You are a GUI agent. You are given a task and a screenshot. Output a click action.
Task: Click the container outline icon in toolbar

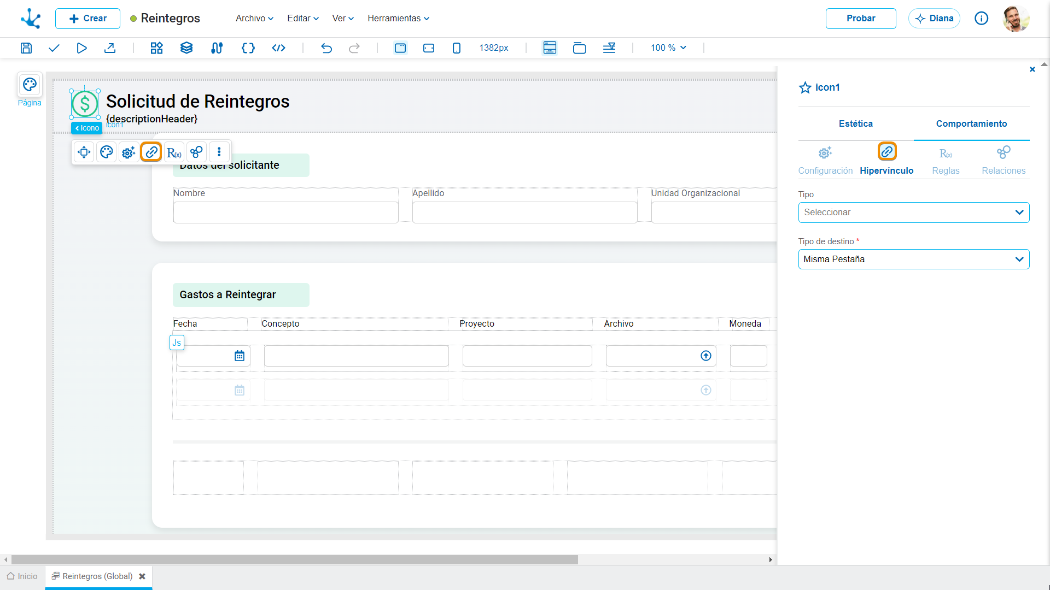[x=579, y=48]
